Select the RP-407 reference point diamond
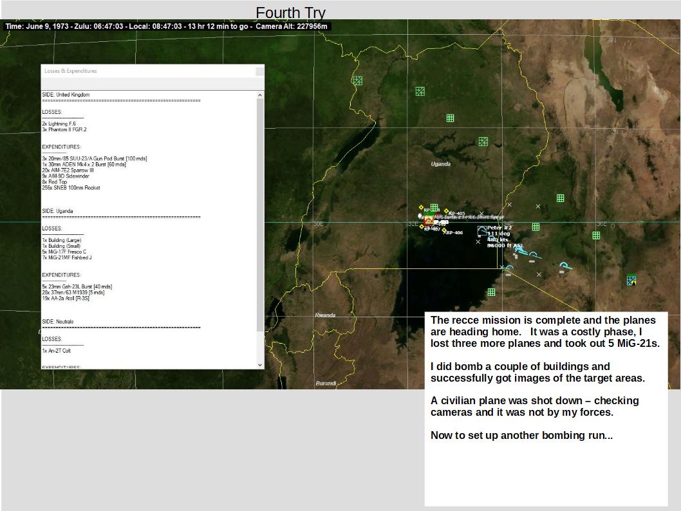The width and height of the screenshot is (681, 511). (x=422, y=227)
